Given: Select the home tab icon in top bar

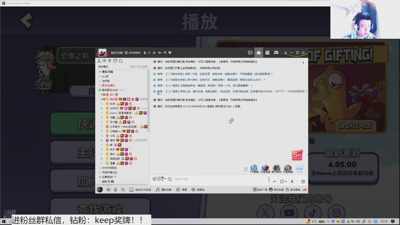Looking at the screenshot, I should click(258, 52).
